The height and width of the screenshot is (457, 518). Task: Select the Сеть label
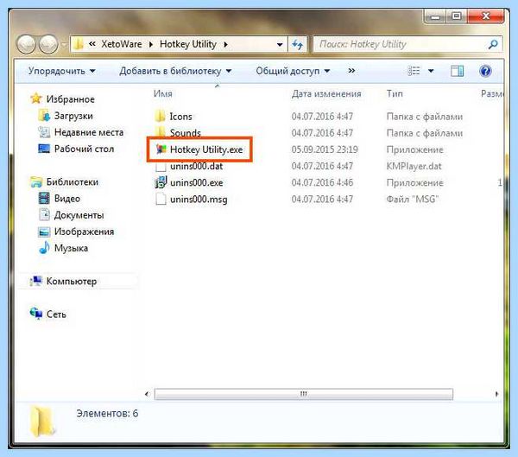click(x=56, y=314)
